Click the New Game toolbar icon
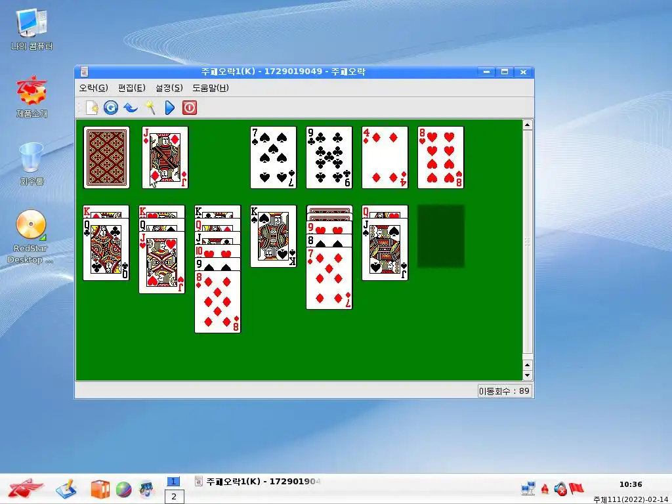672x504 pixels. point(92,108)
